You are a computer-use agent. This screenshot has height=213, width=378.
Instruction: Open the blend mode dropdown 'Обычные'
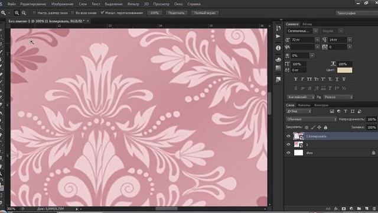click(311, 119)
